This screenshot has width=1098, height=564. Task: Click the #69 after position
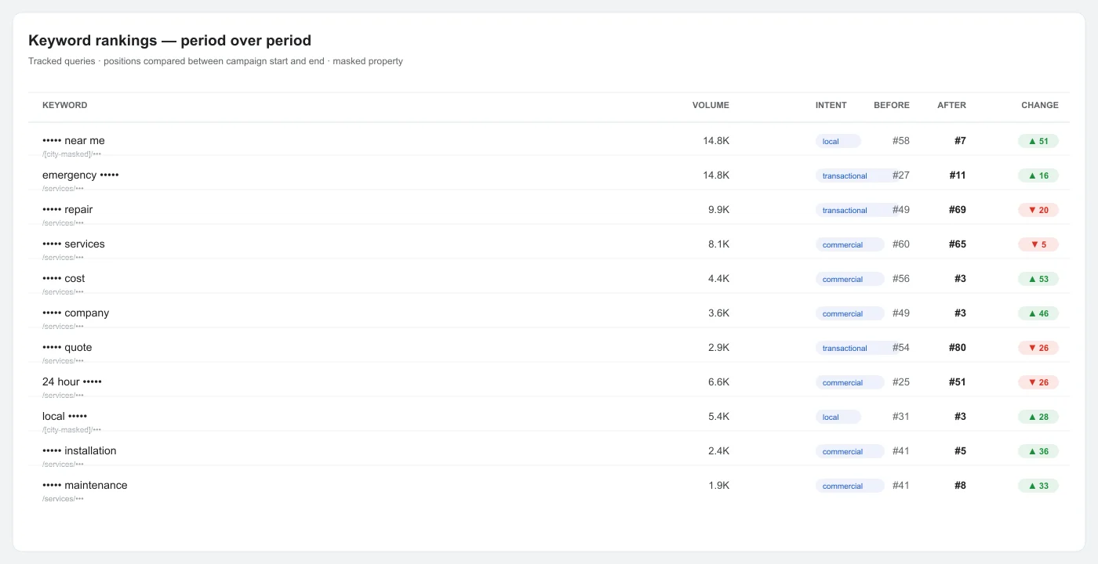click(958, 210)
